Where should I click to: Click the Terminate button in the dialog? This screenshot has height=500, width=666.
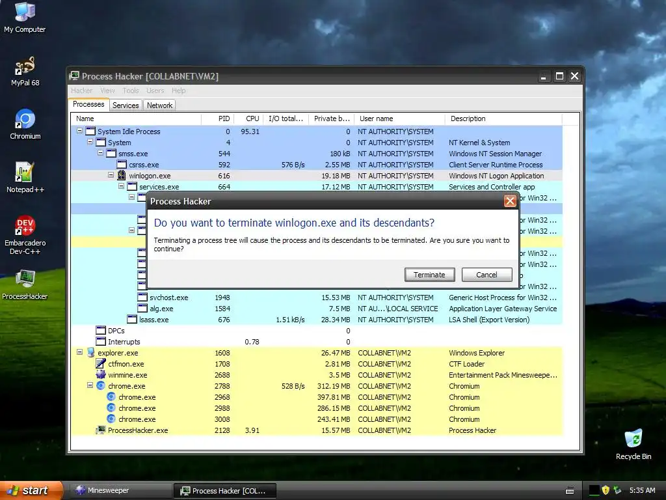pos(429,275)
